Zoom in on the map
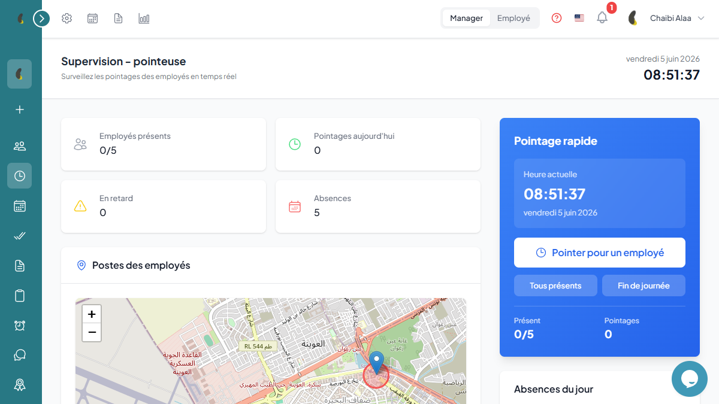719x404 pixels. pos(92,314)
